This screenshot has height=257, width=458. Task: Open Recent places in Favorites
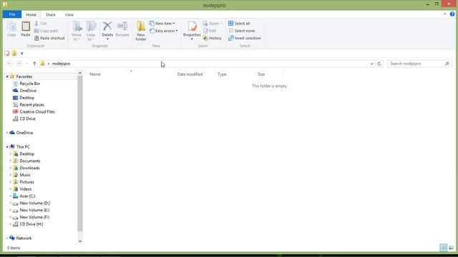[x=31, y=105]
